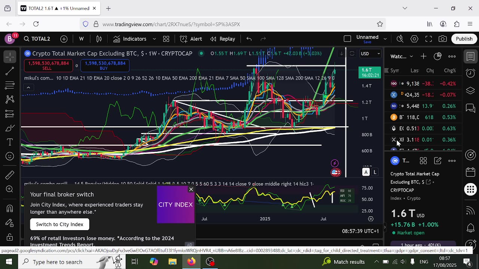This screenshot has width=479, height=269.
Task: Open the news feed broadcast icon
Action: tap(470, 211)
